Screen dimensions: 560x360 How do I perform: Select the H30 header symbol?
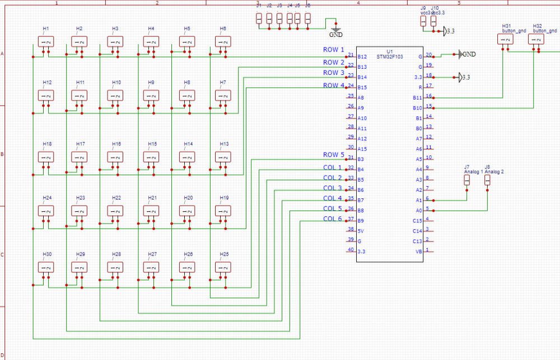pos(46,267)
